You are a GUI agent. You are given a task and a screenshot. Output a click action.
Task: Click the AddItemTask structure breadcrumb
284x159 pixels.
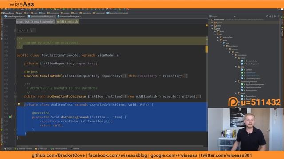(x=67, y=22)
